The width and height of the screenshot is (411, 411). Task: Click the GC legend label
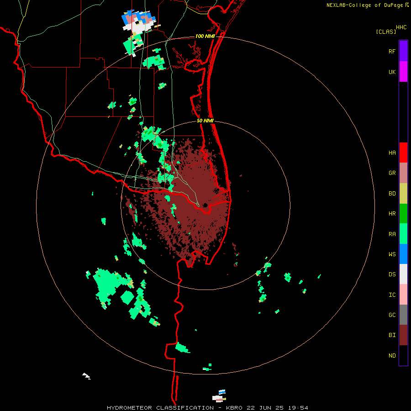392,315
